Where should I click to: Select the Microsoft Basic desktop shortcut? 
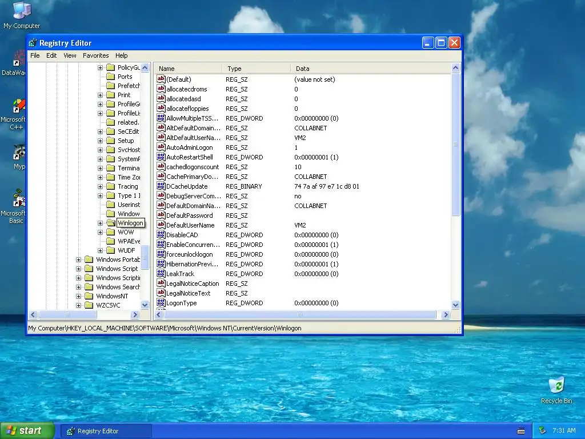(x=14, y=206)
